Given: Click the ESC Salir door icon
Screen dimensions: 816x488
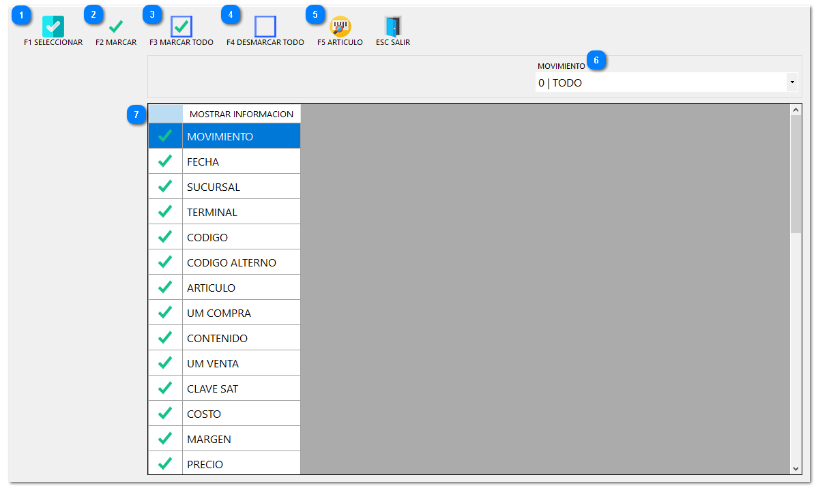Looking at the screenshot, I should 393,27.
